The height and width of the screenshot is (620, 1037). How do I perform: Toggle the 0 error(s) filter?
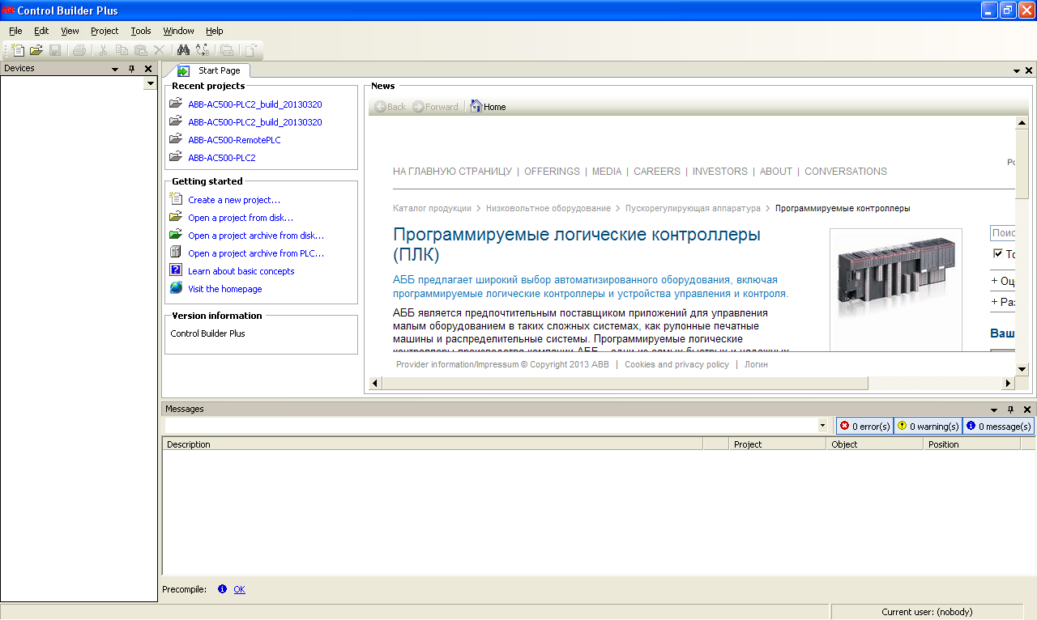tap(864, 426)
